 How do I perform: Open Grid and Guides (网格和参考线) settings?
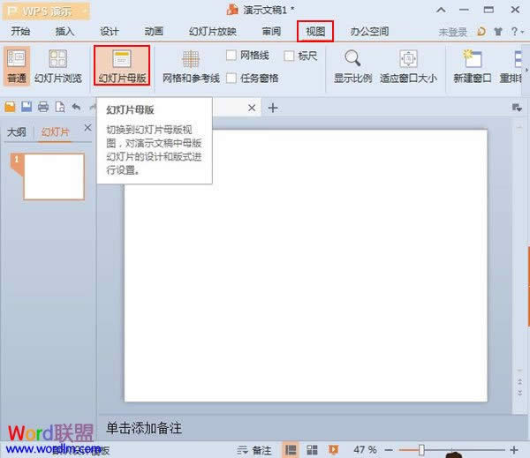(191, 64)
